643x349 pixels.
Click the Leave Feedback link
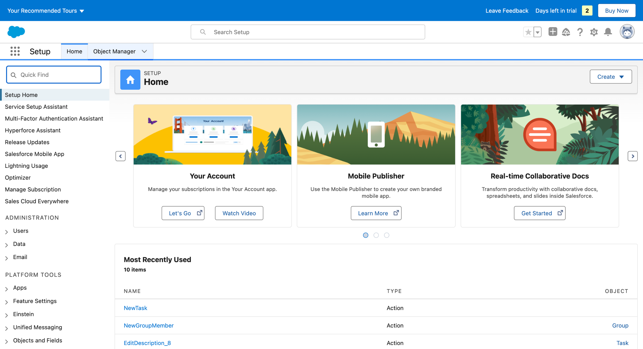(x=507, y=11)
